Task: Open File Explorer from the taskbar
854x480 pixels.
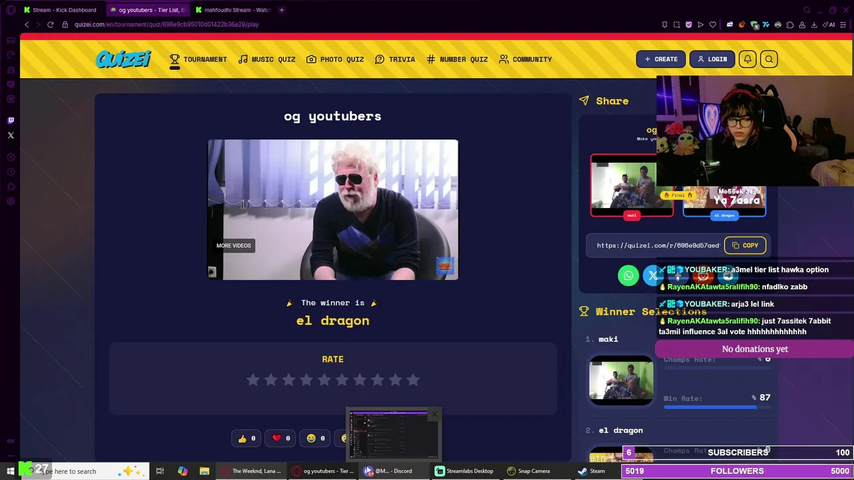Action: (204, 471)
